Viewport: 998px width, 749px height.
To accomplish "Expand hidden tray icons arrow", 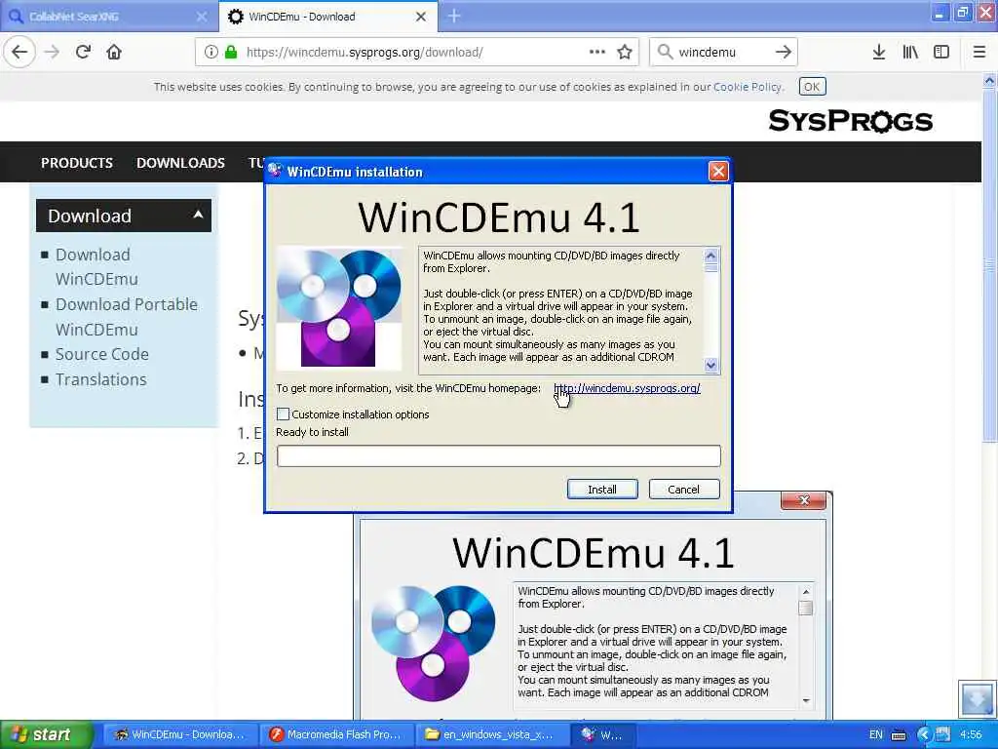I will point(924,735).
